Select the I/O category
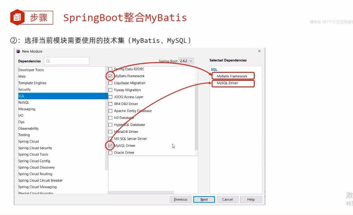 (x=61, y=115)
